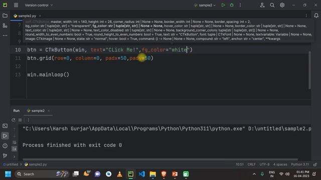This screenshot has height=180, width=321.
Task: Open the Terminal tool window
Action: 5,125
